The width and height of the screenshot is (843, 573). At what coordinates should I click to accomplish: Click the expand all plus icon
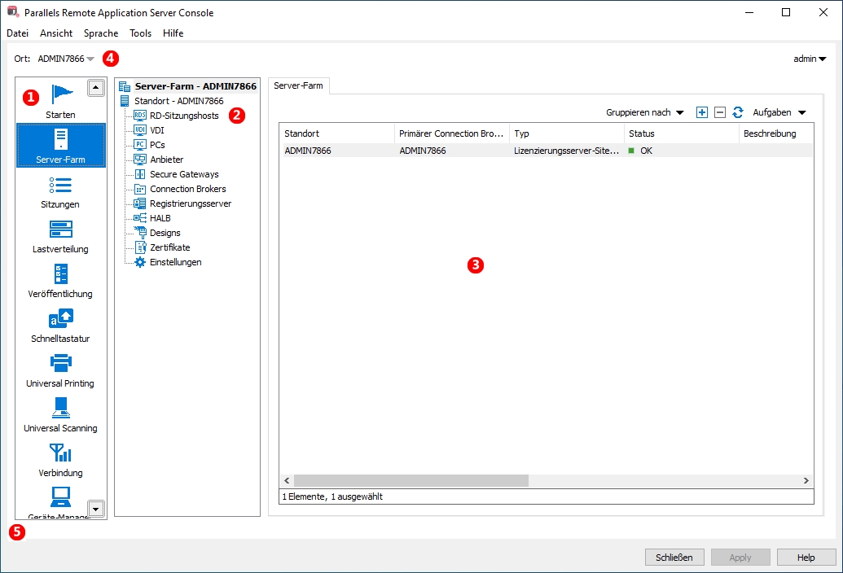coord(702,112)
